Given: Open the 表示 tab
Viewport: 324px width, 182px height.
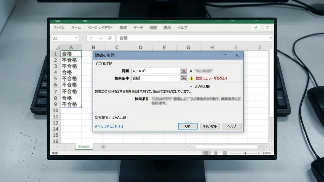Looking at the screenshot, I should click(167, 28).
